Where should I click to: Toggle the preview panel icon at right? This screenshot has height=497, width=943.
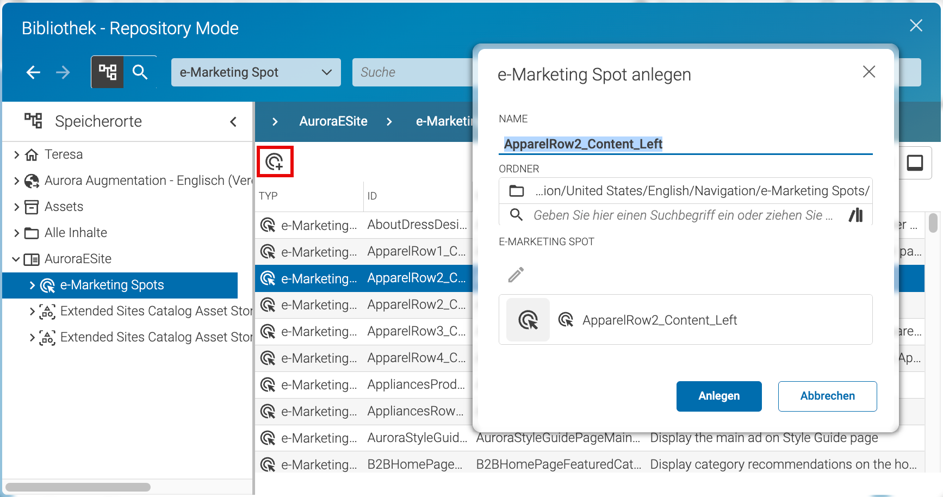[x=915, y=163]
